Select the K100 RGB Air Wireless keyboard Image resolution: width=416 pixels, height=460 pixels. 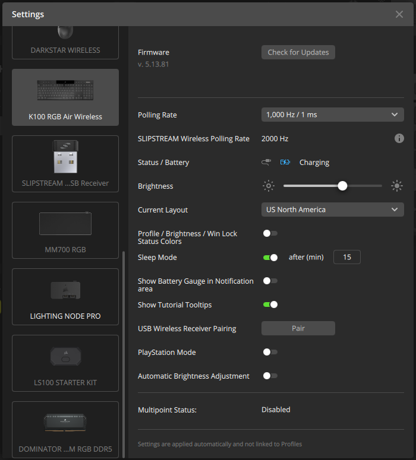coord(65,97)
